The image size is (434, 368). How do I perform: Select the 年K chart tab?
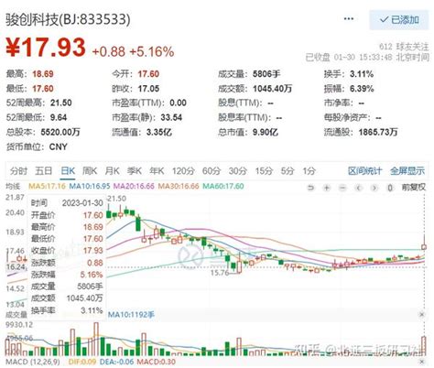tap(157, 170)
